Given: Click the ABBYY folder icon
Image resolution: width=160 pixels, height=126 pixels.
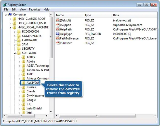Looking at the screenshot, I should point(23,57).
